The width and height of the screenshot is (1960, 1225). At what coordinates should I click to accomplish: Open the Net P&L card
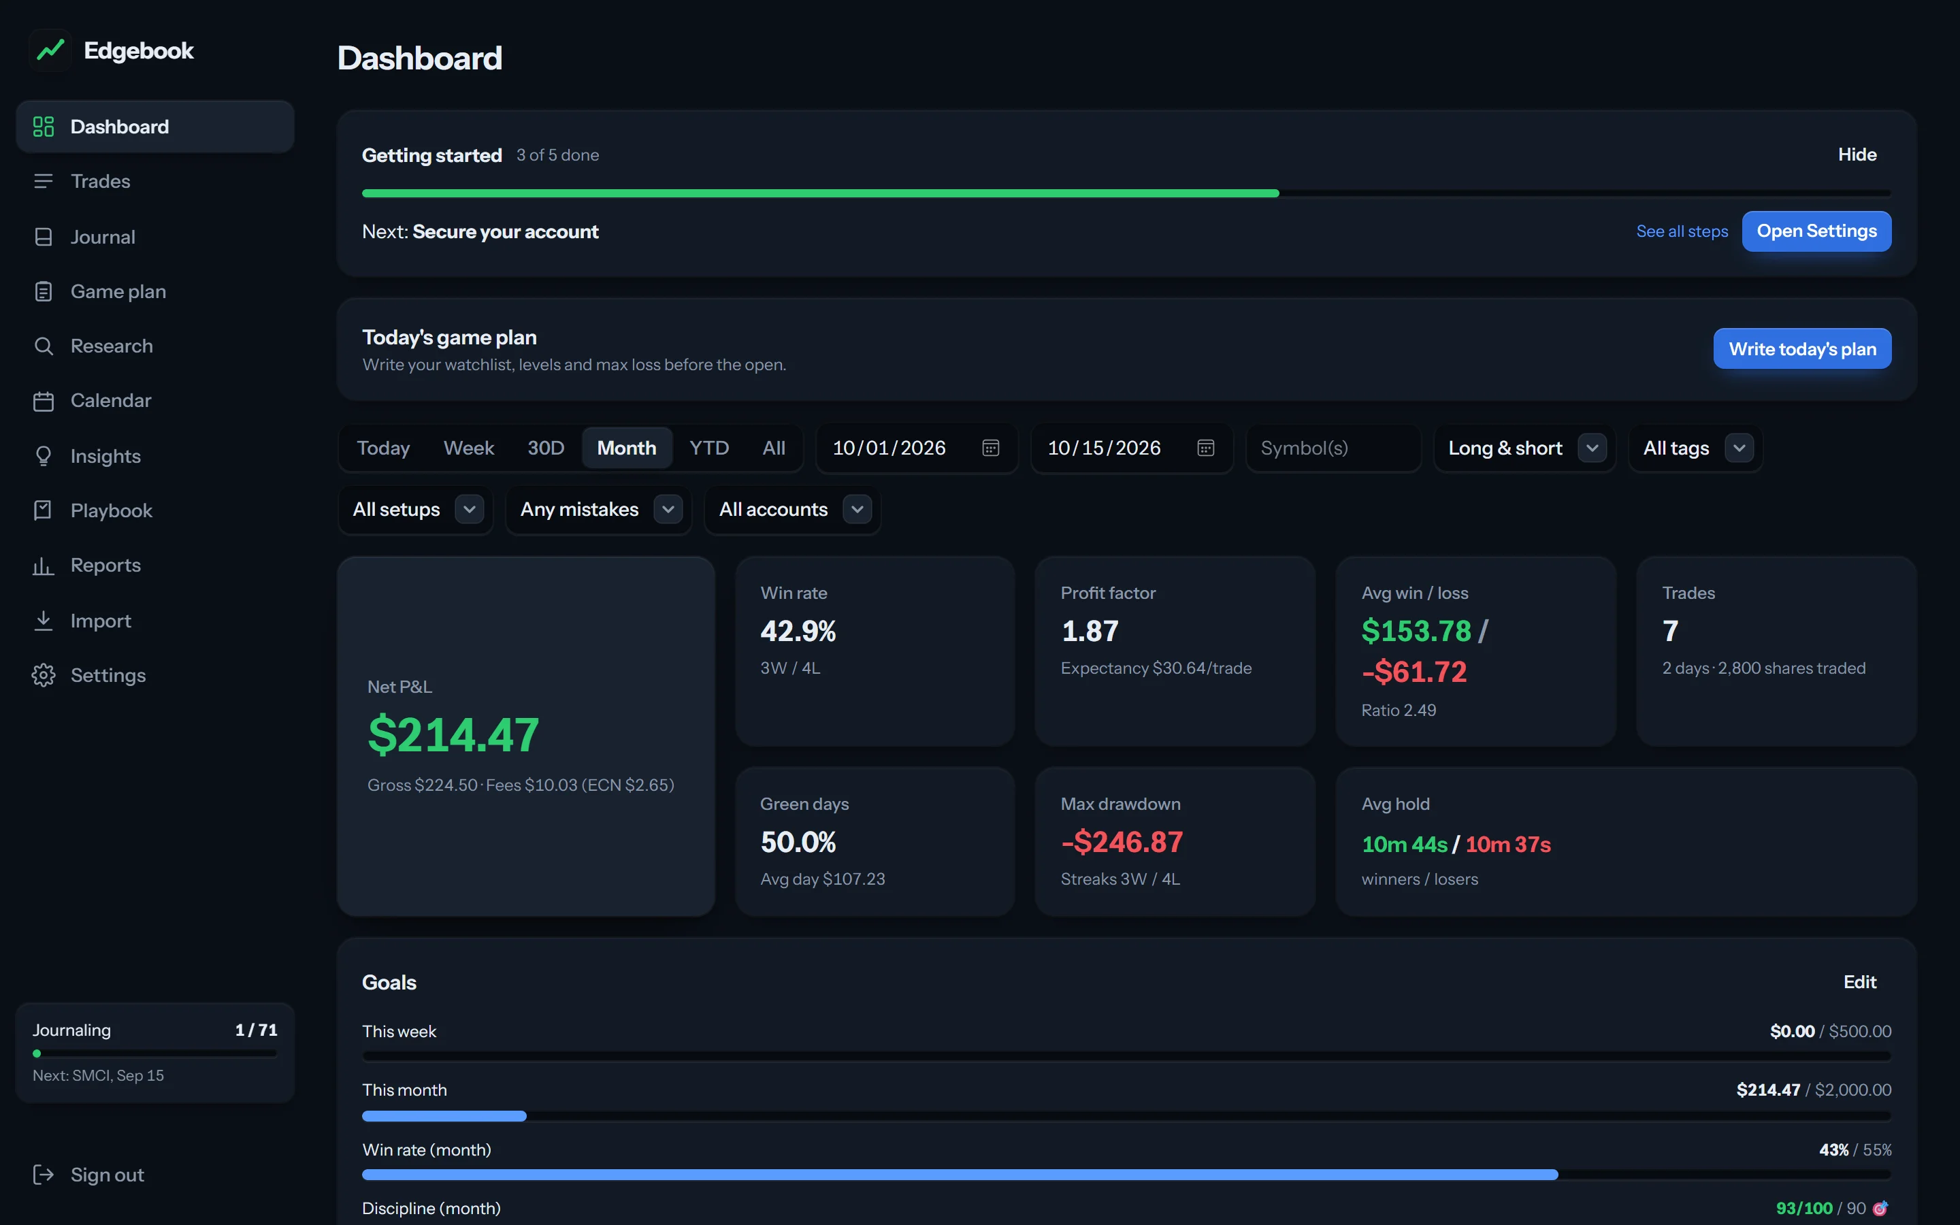(x=525, y=736)
